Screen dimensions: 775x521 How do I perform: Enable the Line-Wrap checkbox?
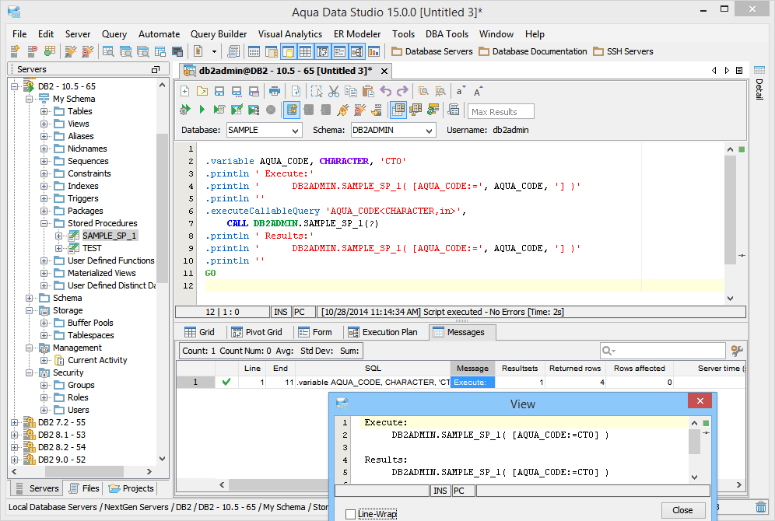click(351, 515)
